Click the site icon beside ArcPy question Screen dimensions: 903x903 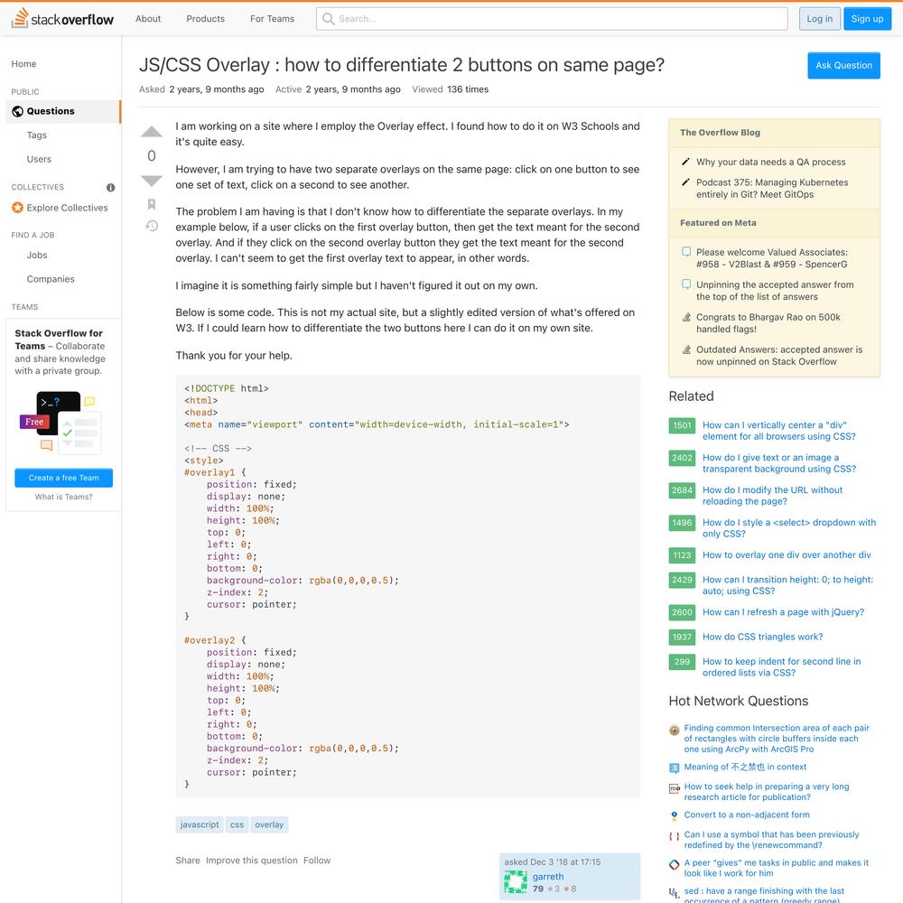675,731
